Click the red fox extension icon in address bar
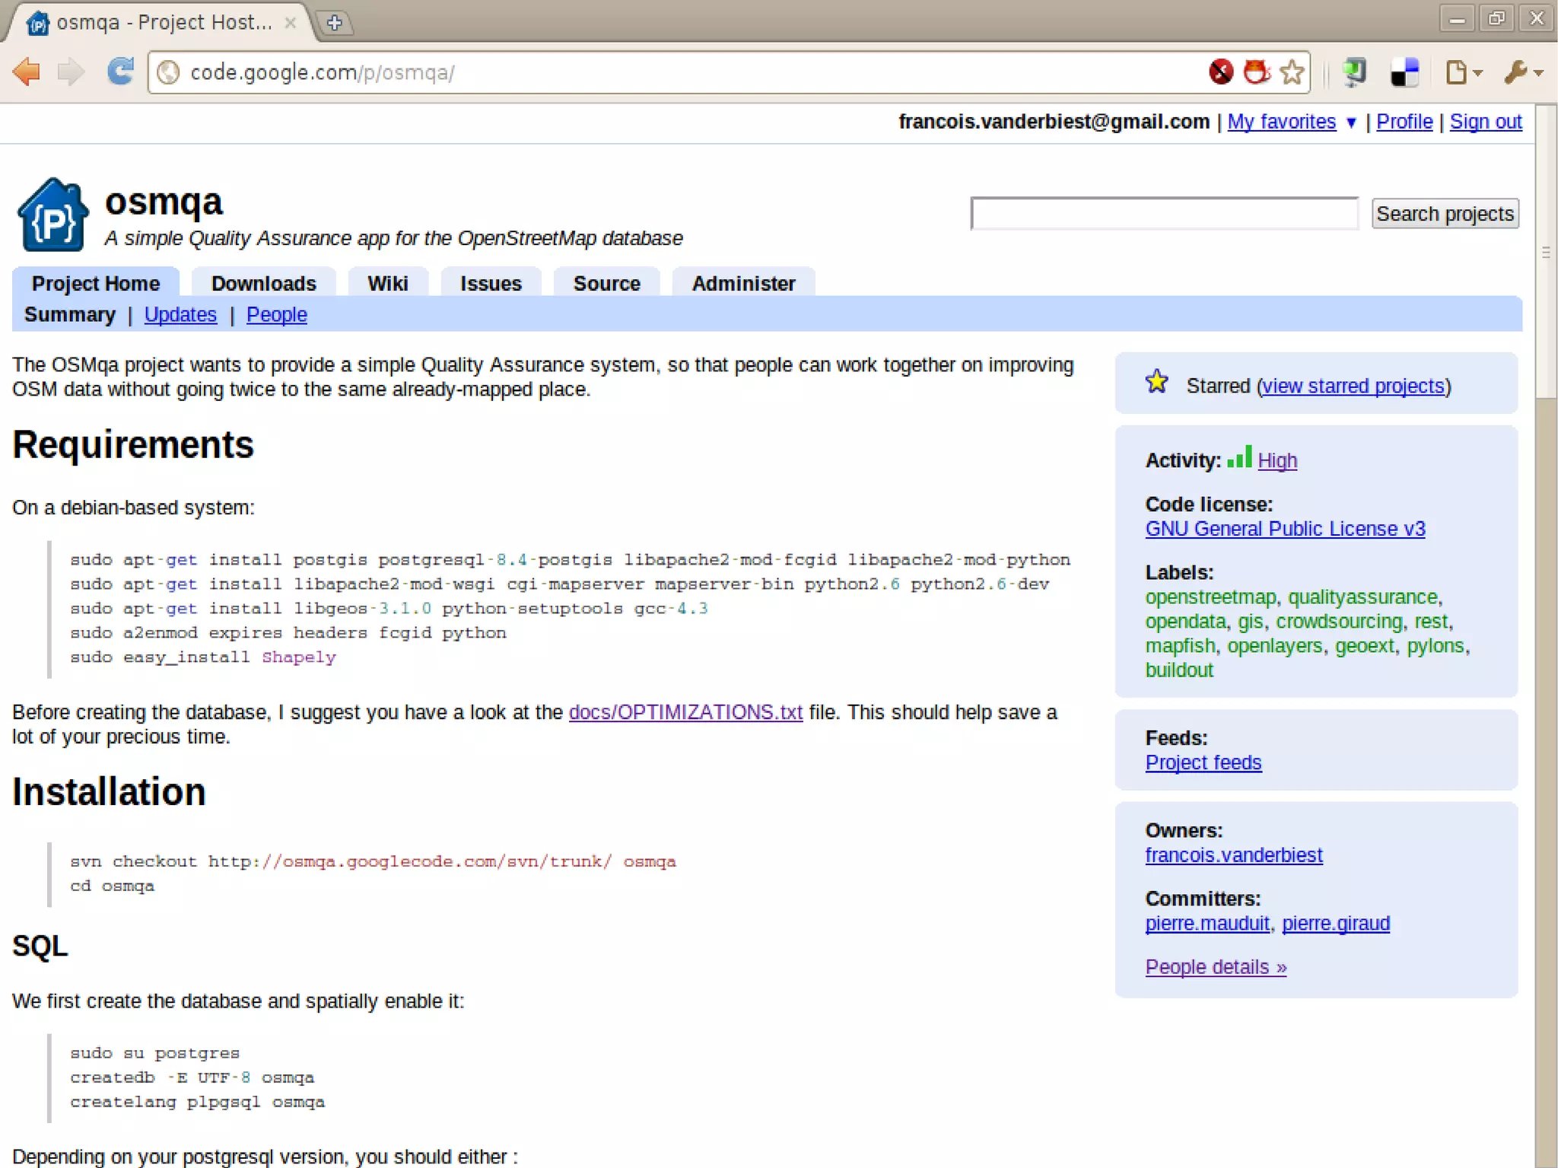 (x=1256, y=72)
